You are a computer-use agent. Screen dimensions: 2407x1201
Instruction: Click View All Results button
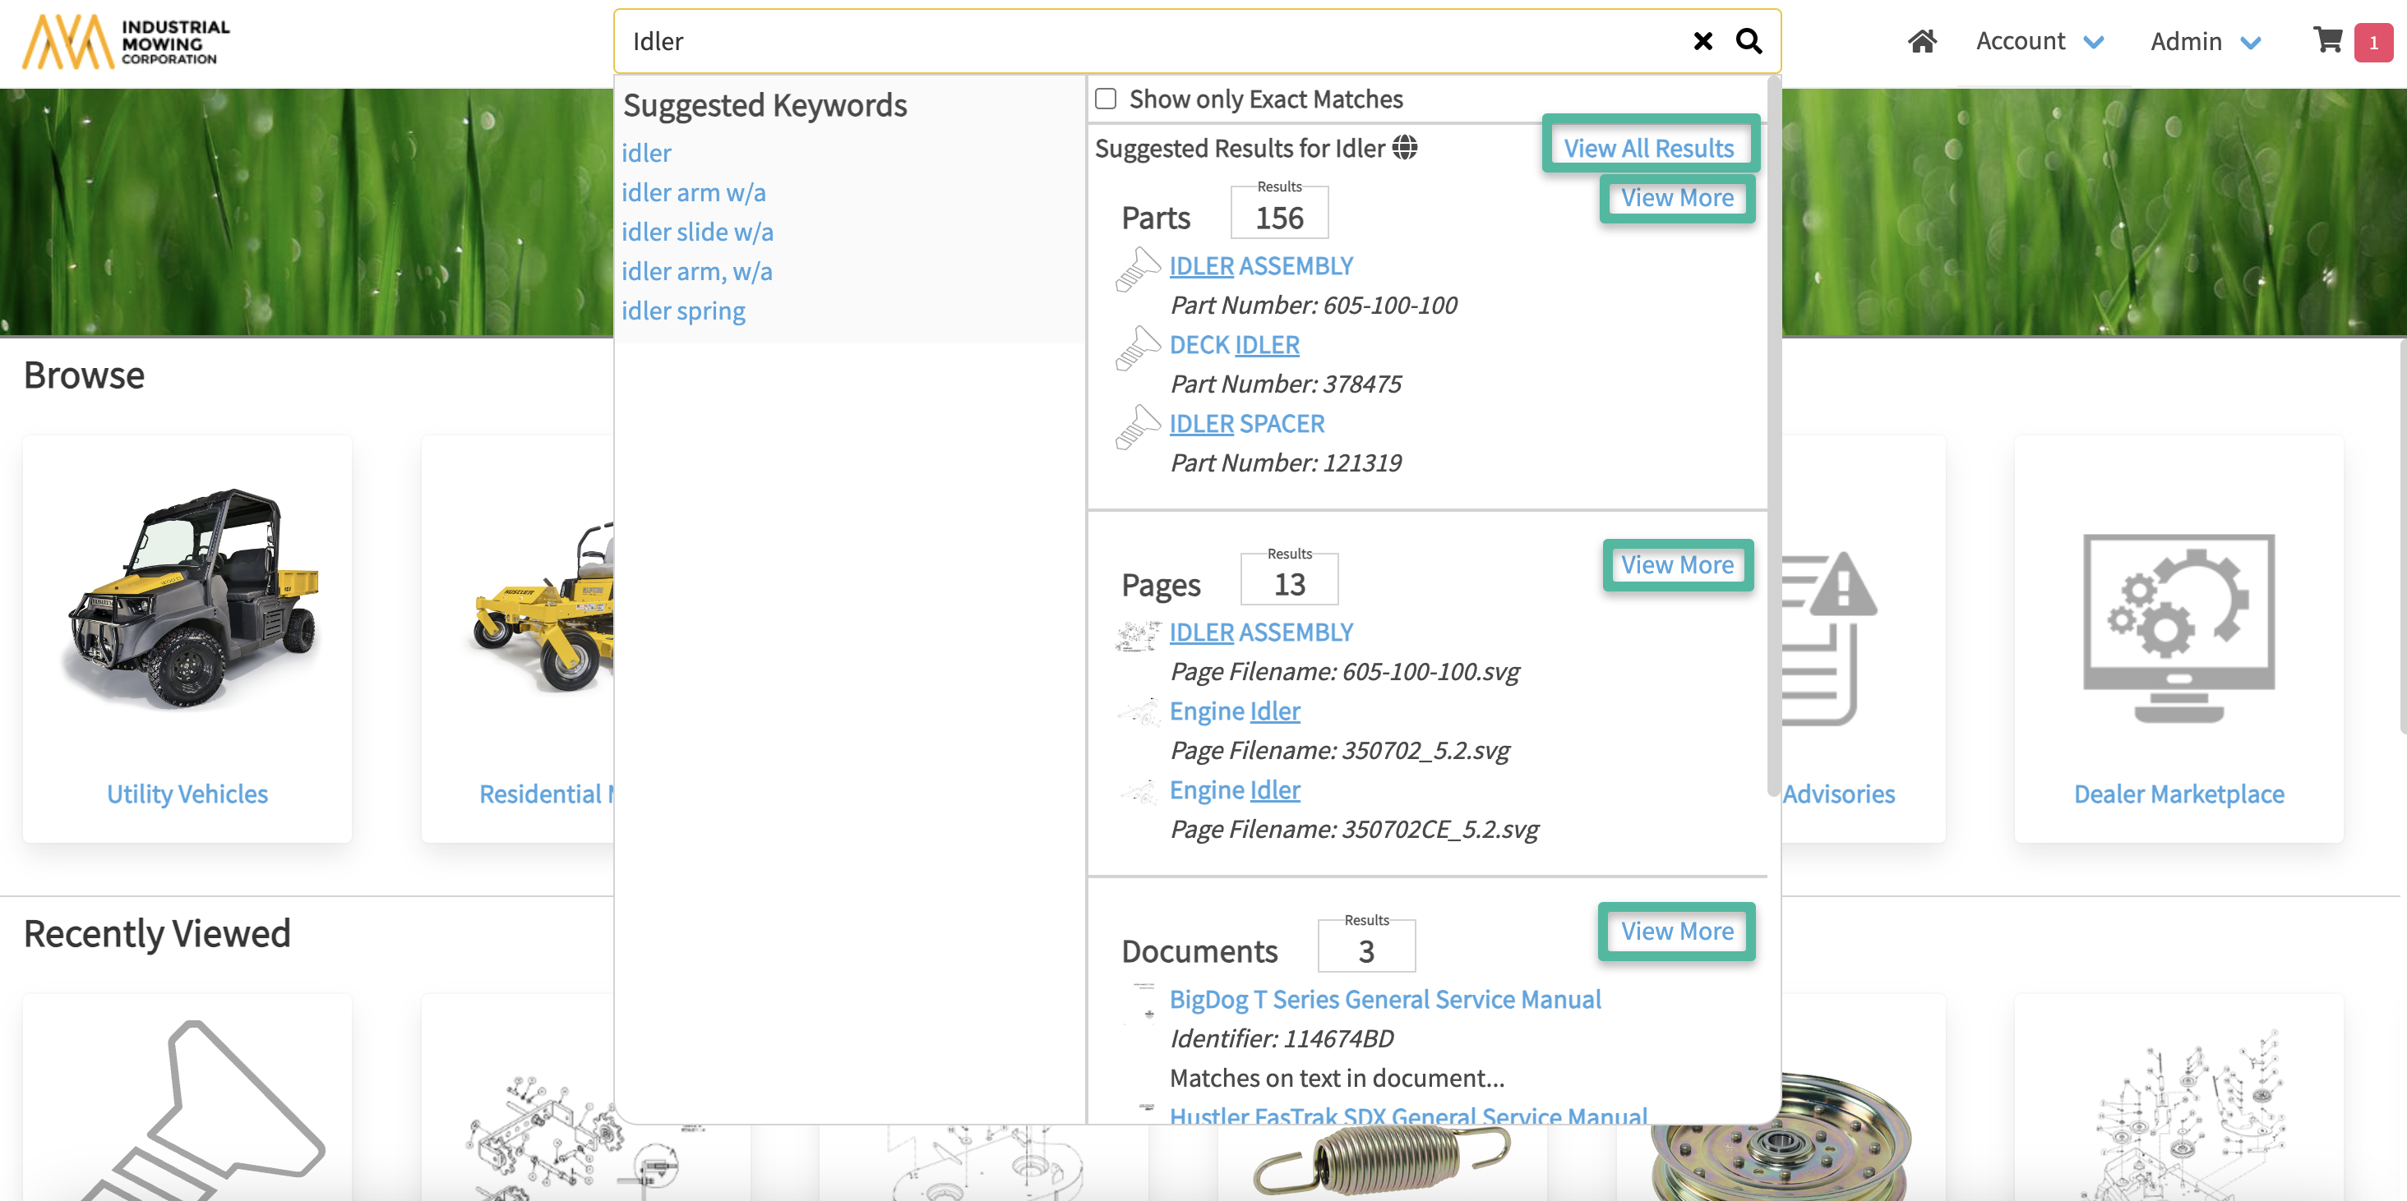pyautogui.click(x=1648, y=148)
